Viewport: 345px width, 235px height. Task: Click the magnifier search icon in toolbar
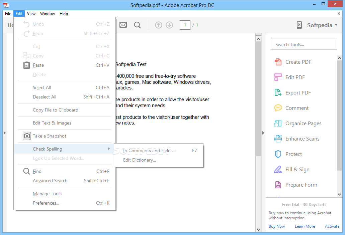coord(137,25)
